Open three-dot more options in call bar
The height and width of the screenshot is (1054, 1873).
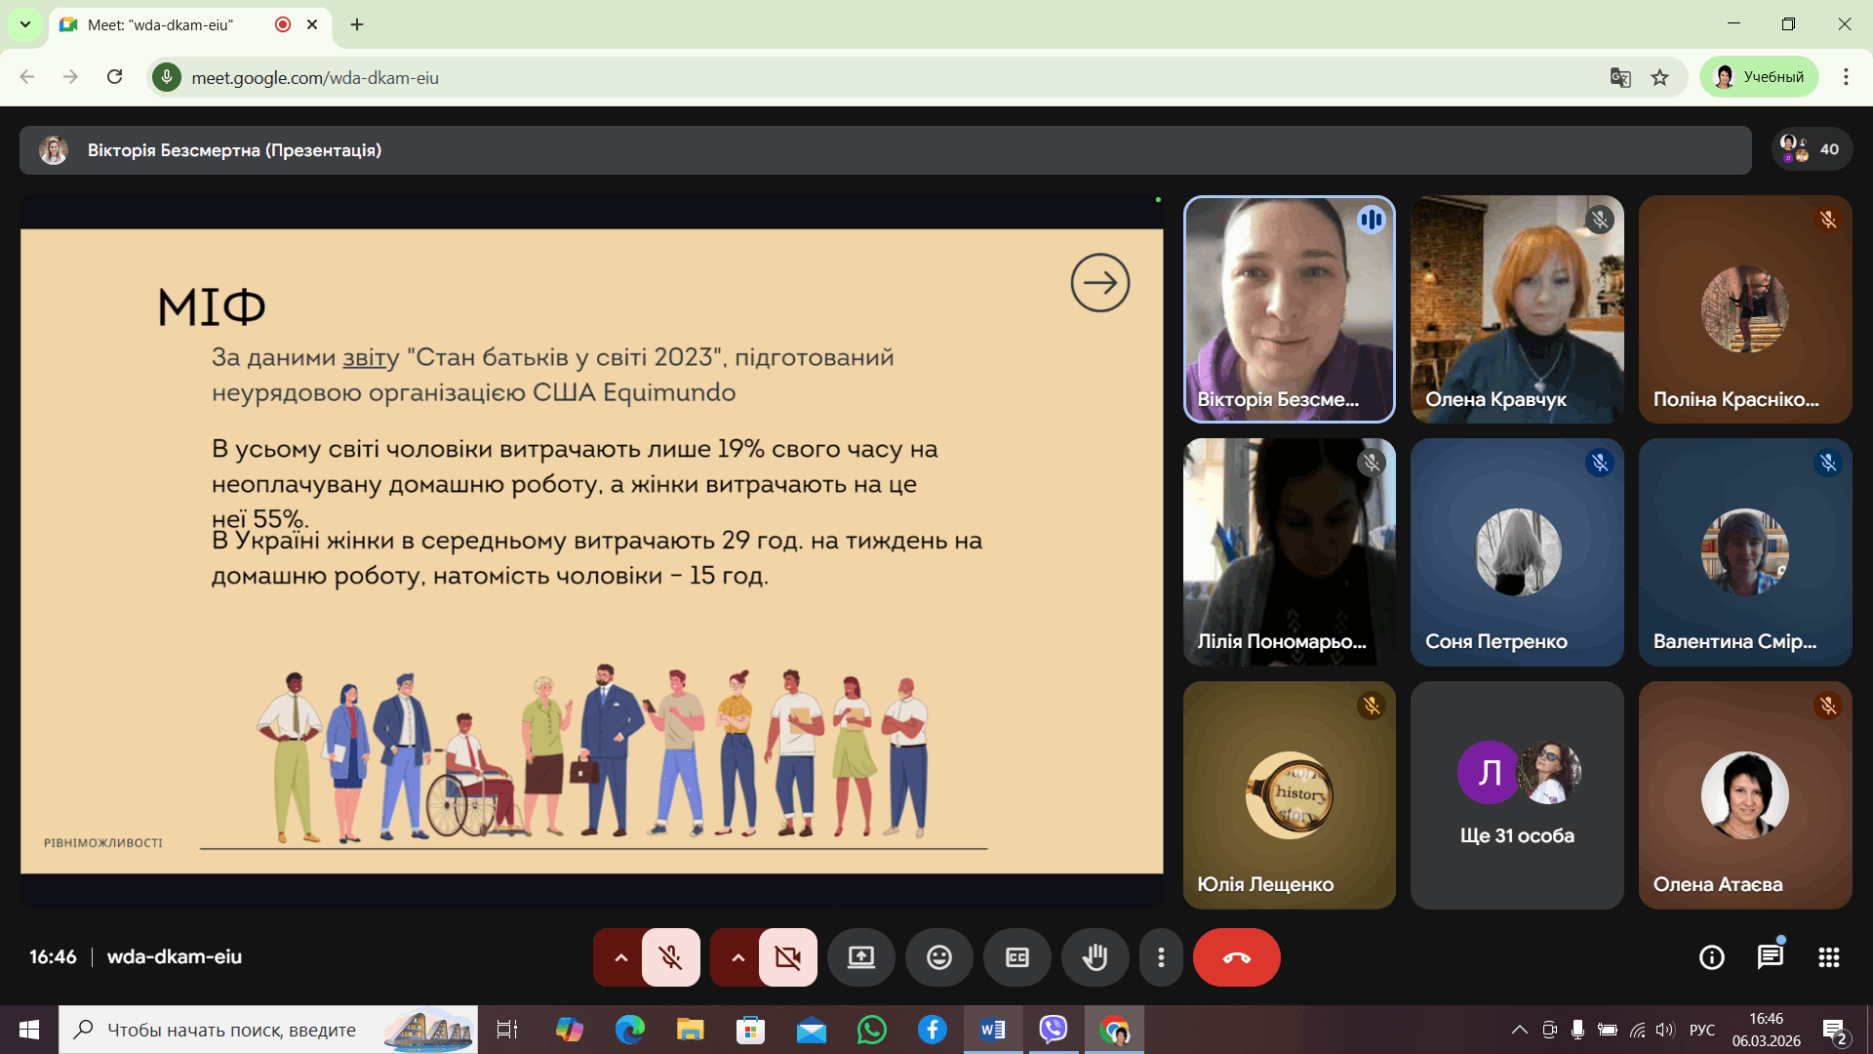[x=1161, y=957]
